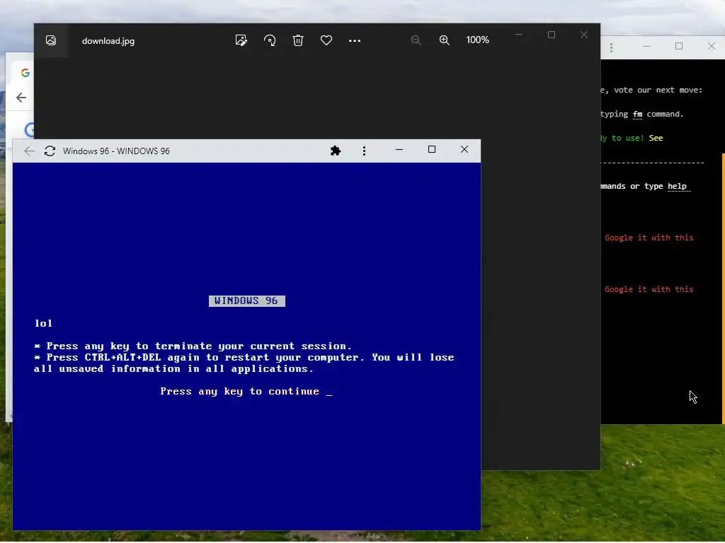This screenshot has width=725, height=543.
Task: Click the 'lol' error text
Action: pyautogui.click(x=43, y=323)
